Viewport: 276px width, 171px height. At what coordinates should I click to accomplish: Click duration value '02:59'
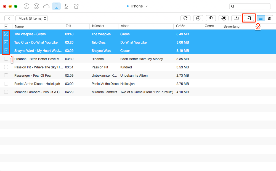(69, 76)
